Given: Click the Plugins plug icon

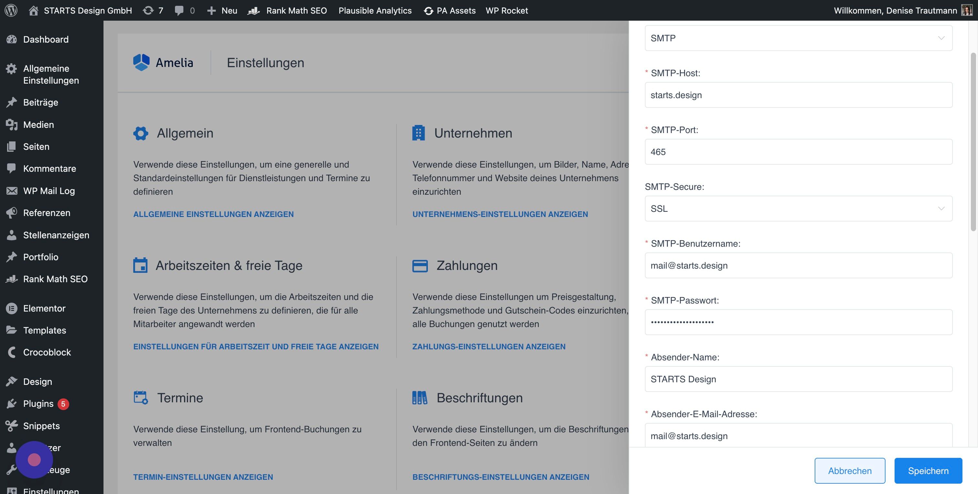Looking at the screenshot, I should pyautogui.click(x=12, y=403).
